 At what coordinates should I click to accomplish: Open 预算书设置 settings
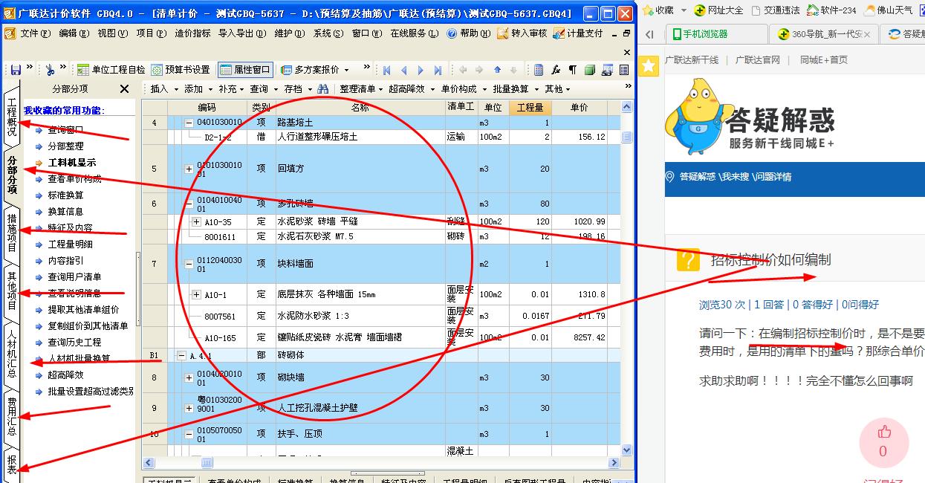click(x=181, y=70)
